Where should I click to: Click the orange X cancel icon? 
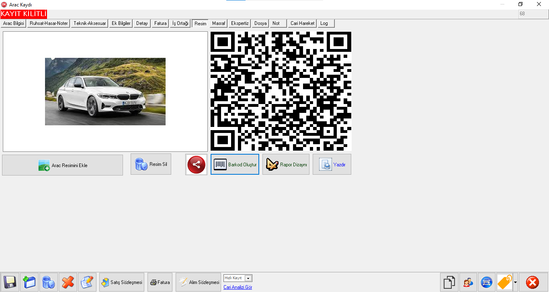point(68,282)
